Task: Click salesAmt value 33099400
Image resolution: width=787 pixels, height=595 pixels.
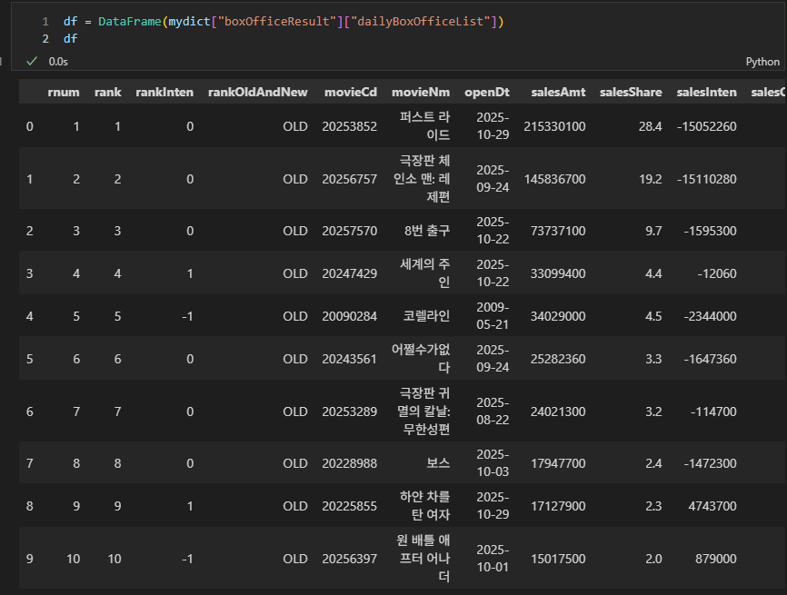Action: pos(558,273)
